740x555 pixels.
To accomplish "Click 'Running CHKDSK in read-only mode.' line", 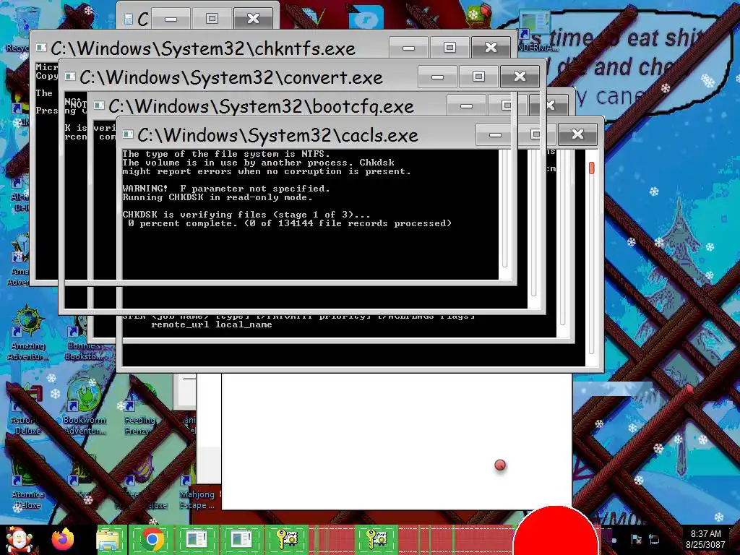I will (217, 197).
